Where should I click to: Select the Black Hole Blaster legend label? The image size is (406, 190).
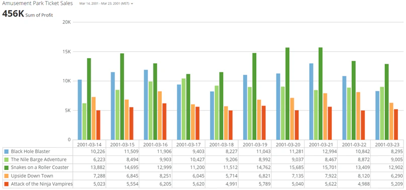click(31, 151)
